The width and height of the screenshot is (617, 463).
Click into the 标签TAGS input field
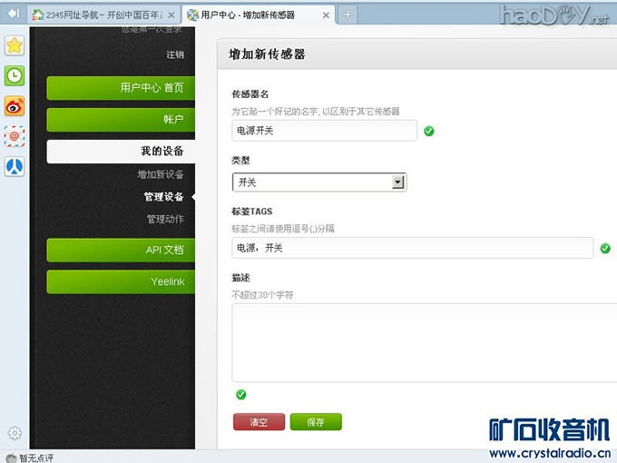point(413,248)
